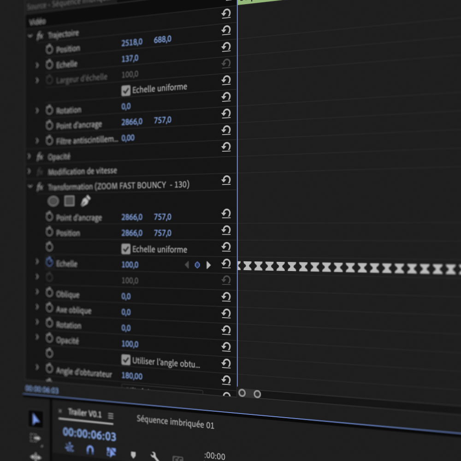Add a marker with the marker icon
This screenshot has width=461, height=461.
(133, 455)
